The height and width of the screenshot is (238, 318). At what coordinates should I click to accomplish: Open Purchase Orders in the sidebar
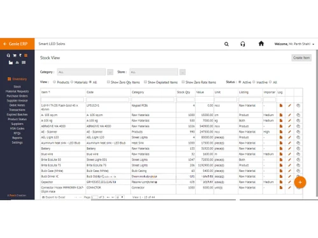pos(17,96)
